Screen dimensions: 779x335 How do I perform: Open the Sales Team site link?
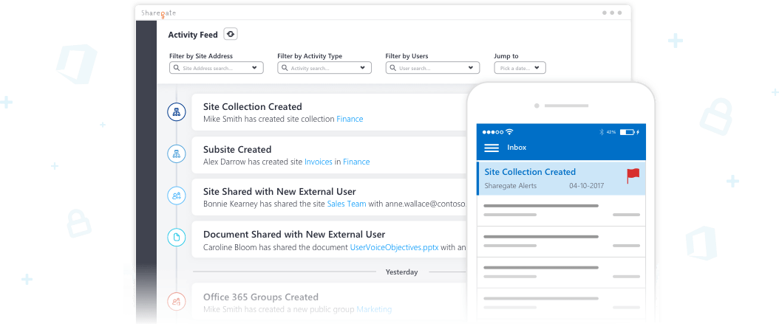click(347, 204)
